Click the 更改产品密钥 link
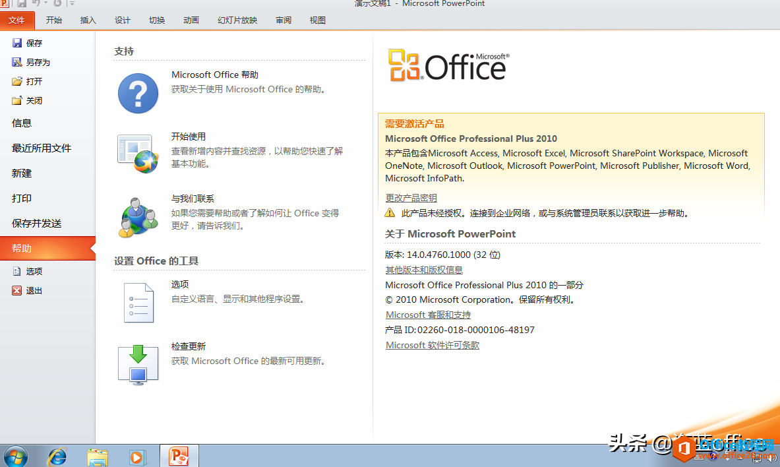 coord(411,197)
